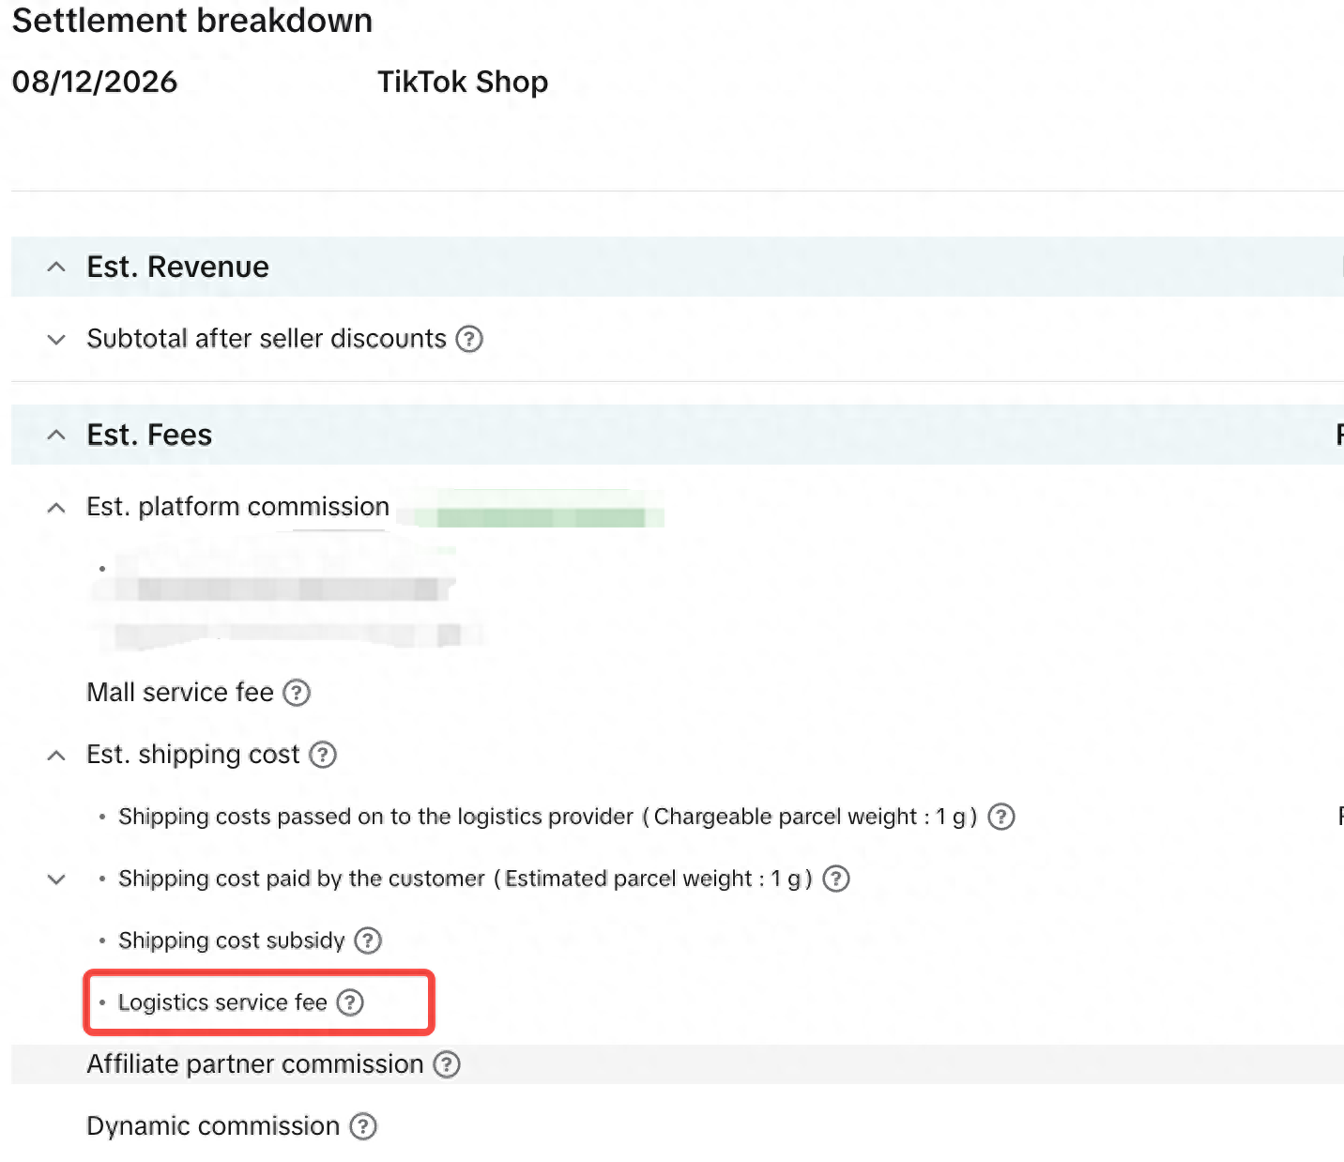This screenshot has width=1344, height=1162.
Task: Collapse Est. platform commission details
Action: pyautogui.click(x=56, y=508)
